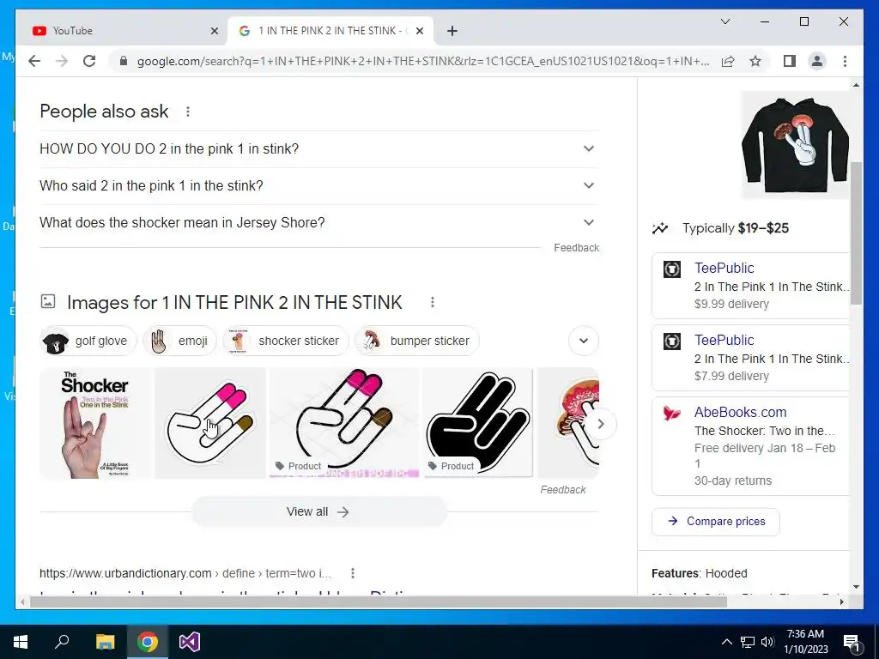
Task: Open Chrome profile avatar menu
Action: (817, 61)
